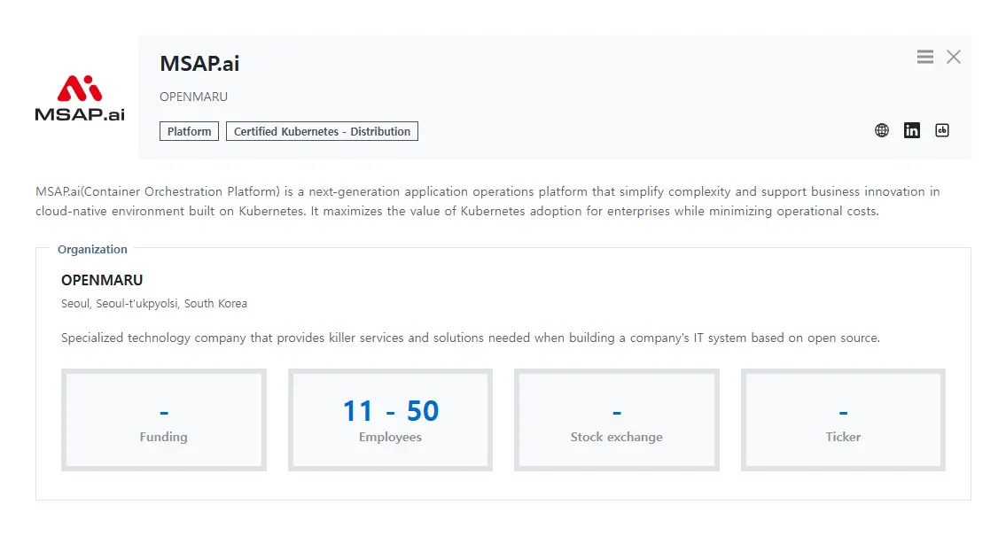Open the Crunchbase icon link
Image resolution: width=1006 pixels, height=536 pixels.
pos(942,131)
